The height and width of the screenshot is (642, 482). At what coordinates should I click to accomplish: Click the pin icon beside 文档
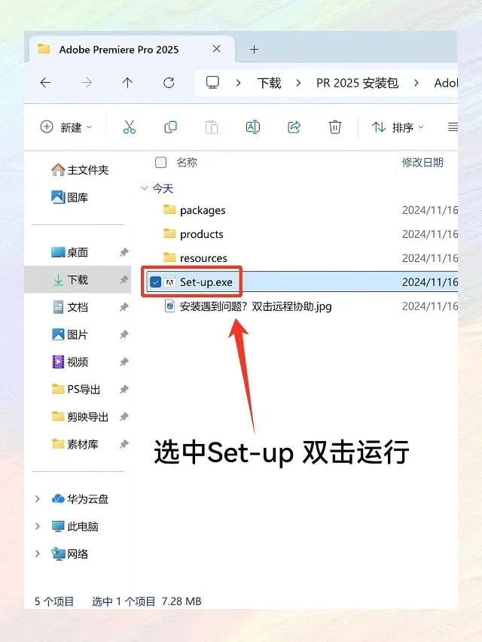tap(124, 307)
